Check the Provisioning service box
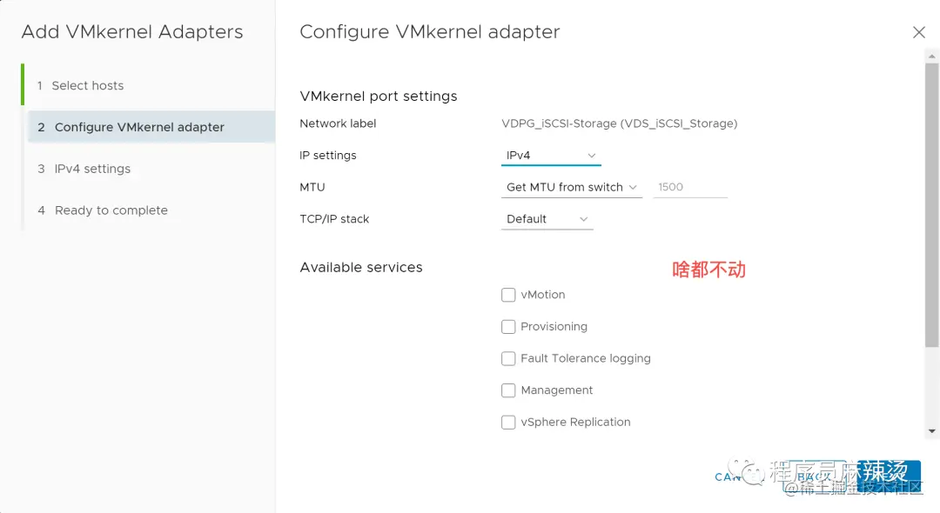Screen dimensions: 940x513 508,327
